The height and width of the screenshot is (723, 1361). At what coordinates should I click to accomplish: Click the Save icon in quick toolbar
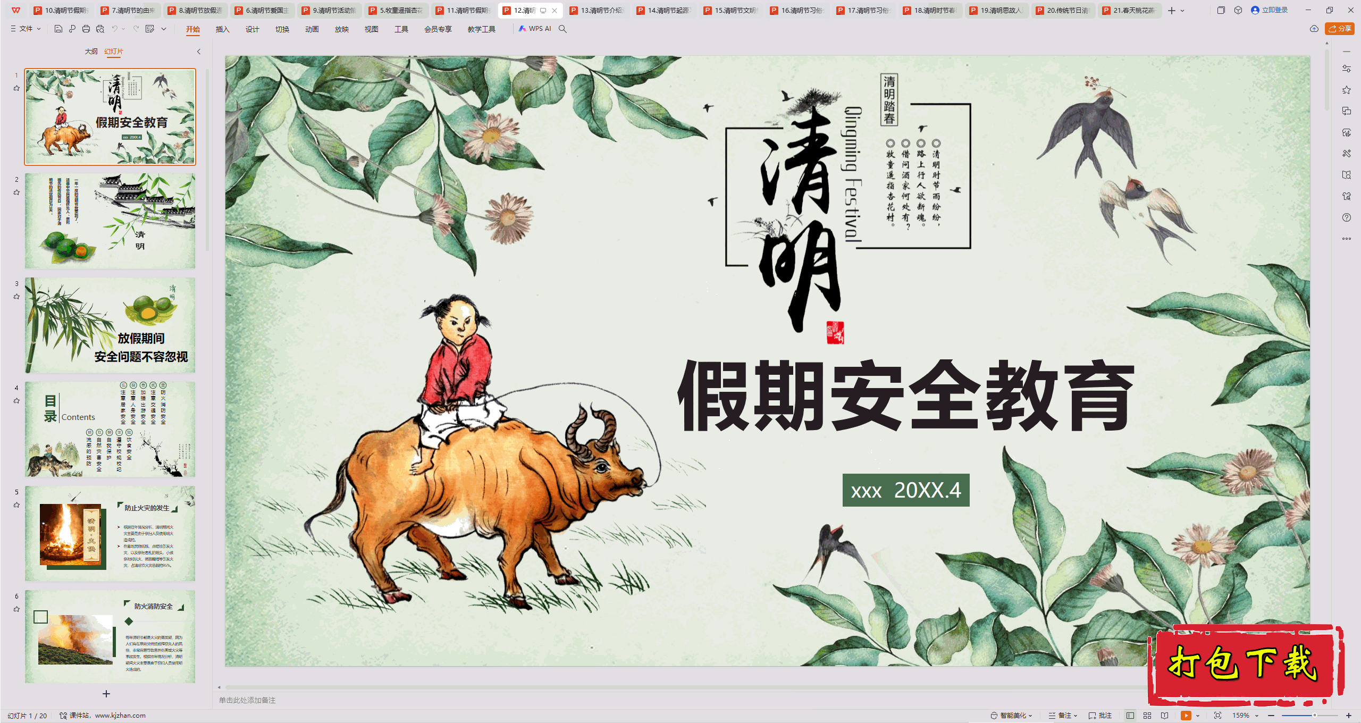coord(58,29)
